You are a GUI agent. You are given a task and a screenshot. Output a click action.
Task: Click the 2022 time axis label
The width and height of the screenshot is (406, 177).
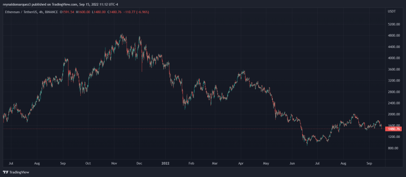click(x=165, y=163)
